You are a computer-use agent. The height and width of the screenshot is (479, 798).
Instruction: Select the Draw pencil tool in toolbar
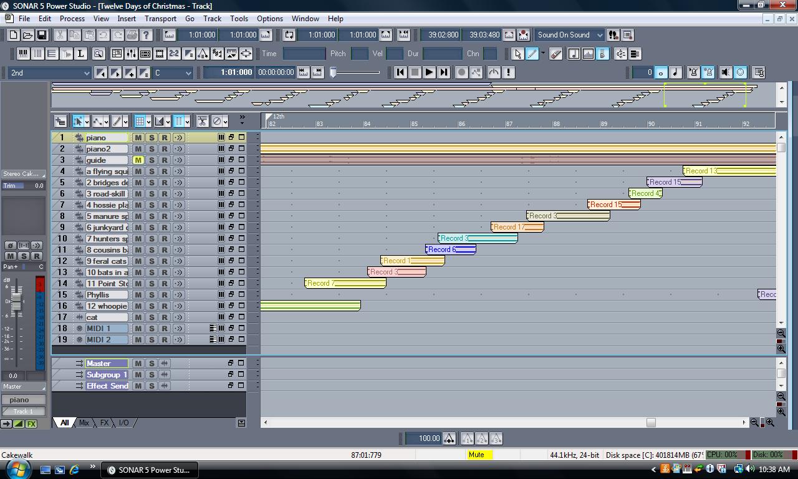click(532, 54)
